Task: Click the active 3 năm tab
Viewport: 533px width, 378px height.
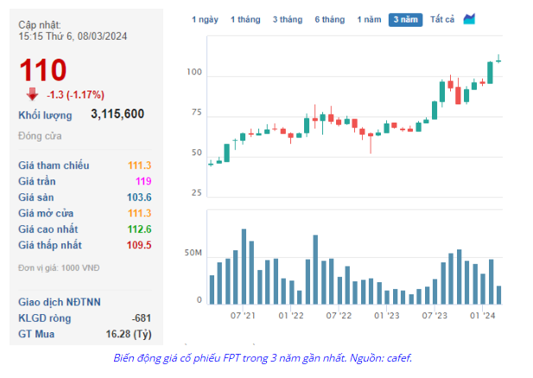Action: tap(405, 19)
